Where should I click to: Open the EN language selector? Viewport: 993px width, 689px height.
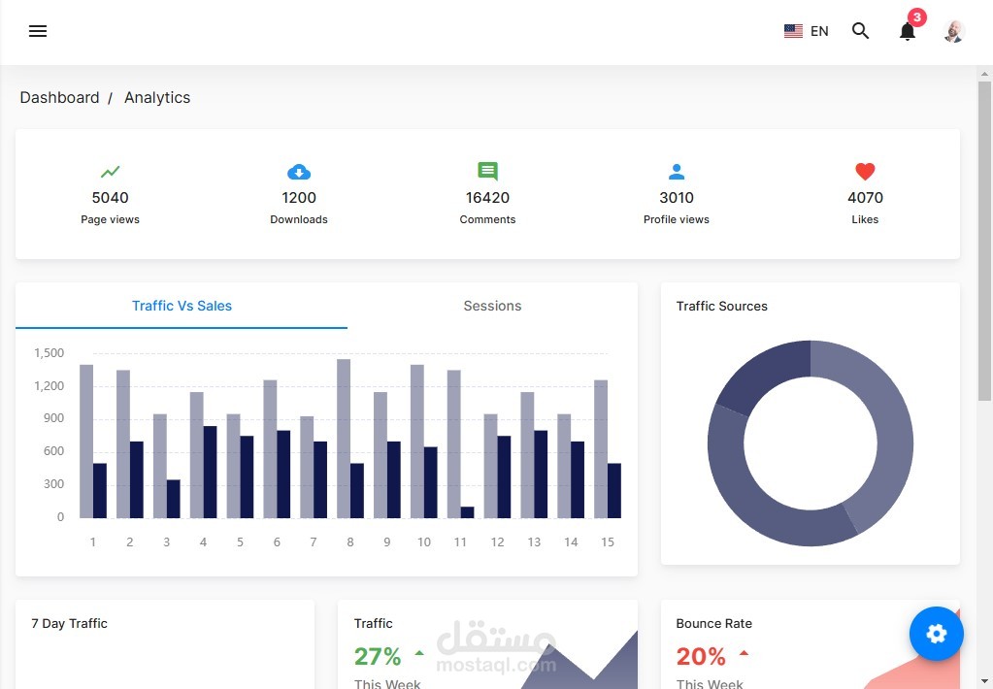click(x=819, y=31)
